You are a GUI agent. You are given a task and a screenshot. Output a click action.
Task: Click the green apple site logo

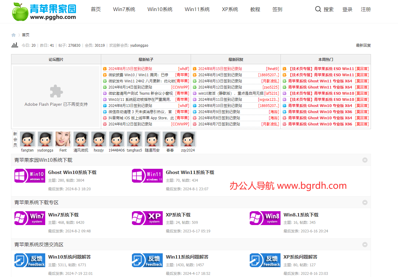tap(20, 12)
